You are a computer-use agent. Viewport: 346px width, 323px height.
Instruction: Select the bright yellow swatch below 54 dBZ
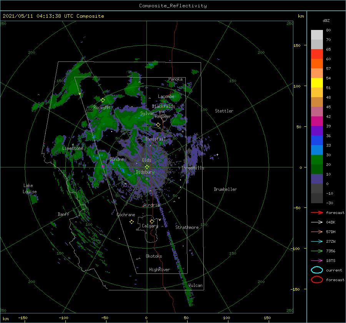[317, 83]
